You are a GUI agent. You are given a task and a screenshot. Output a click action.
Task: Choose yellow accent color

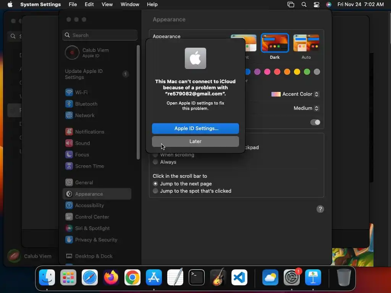[x=297, y=72]
